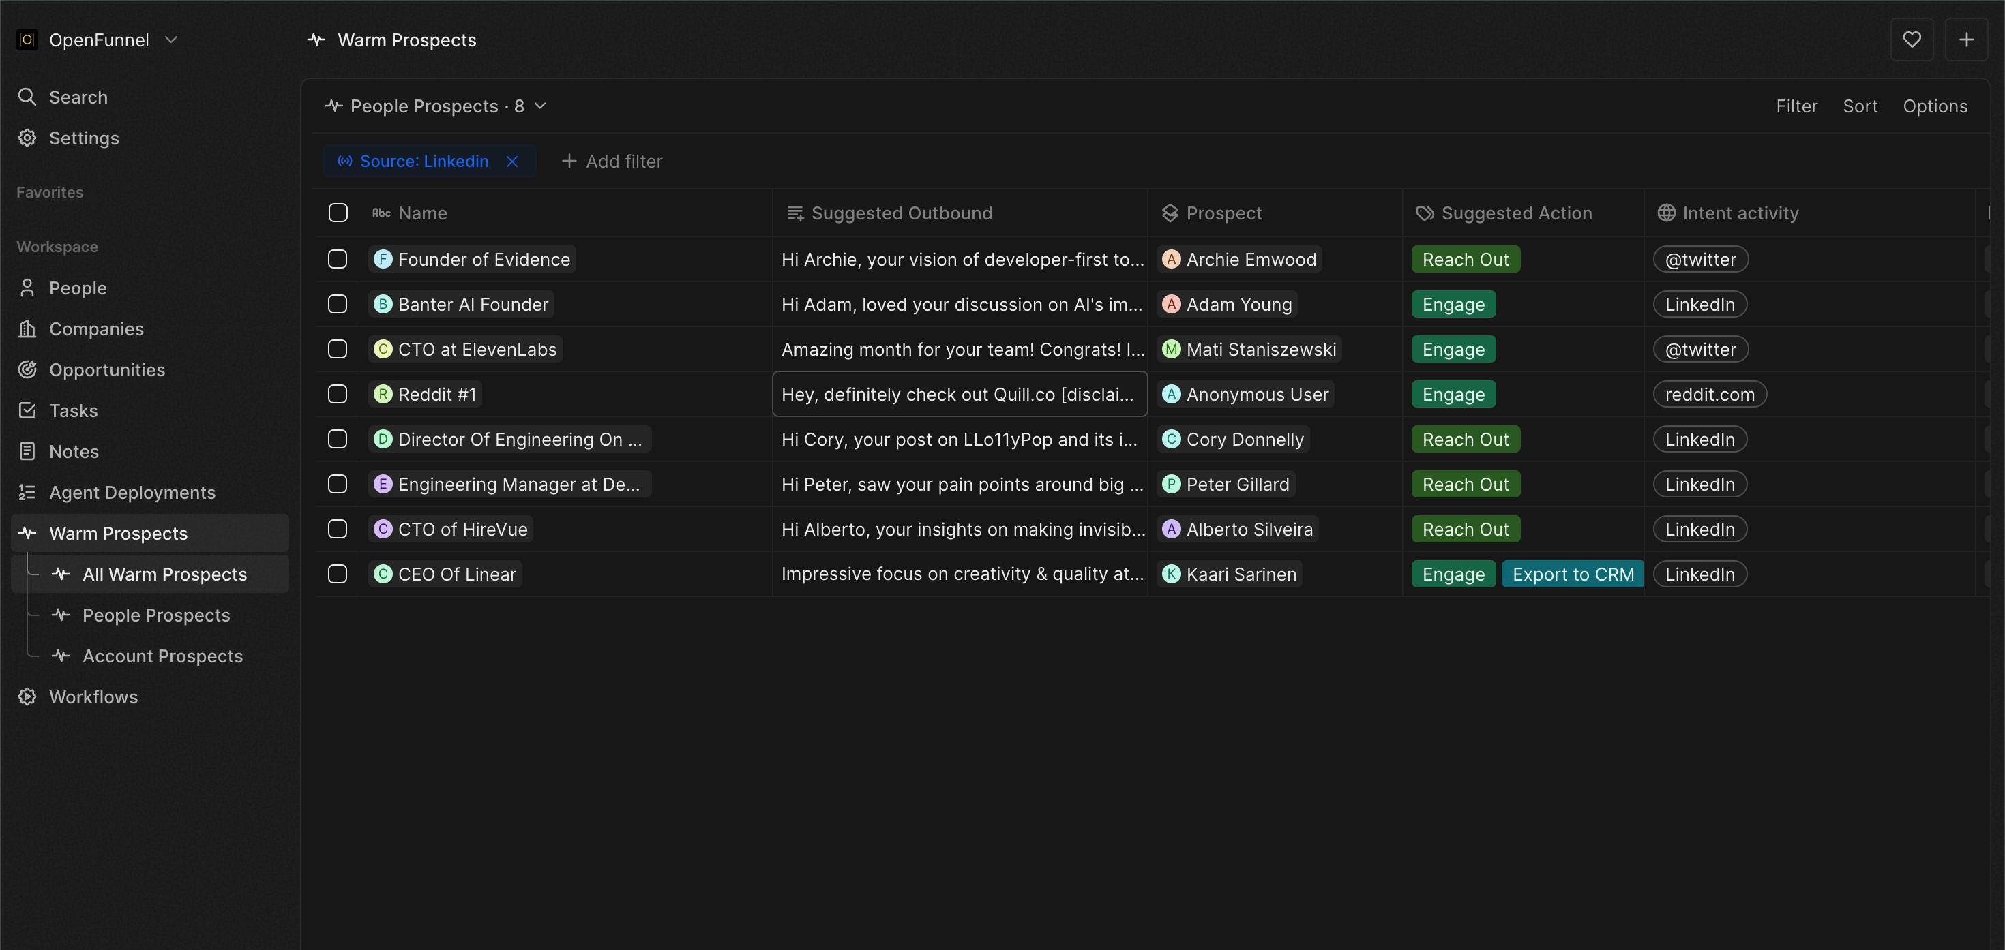
Task: Click the Reddit #1 record avatar icon
Action: (383, 394)
